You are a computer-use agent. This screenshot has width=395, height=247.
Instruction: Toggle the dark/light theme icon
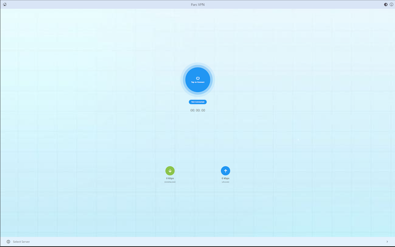385,5
